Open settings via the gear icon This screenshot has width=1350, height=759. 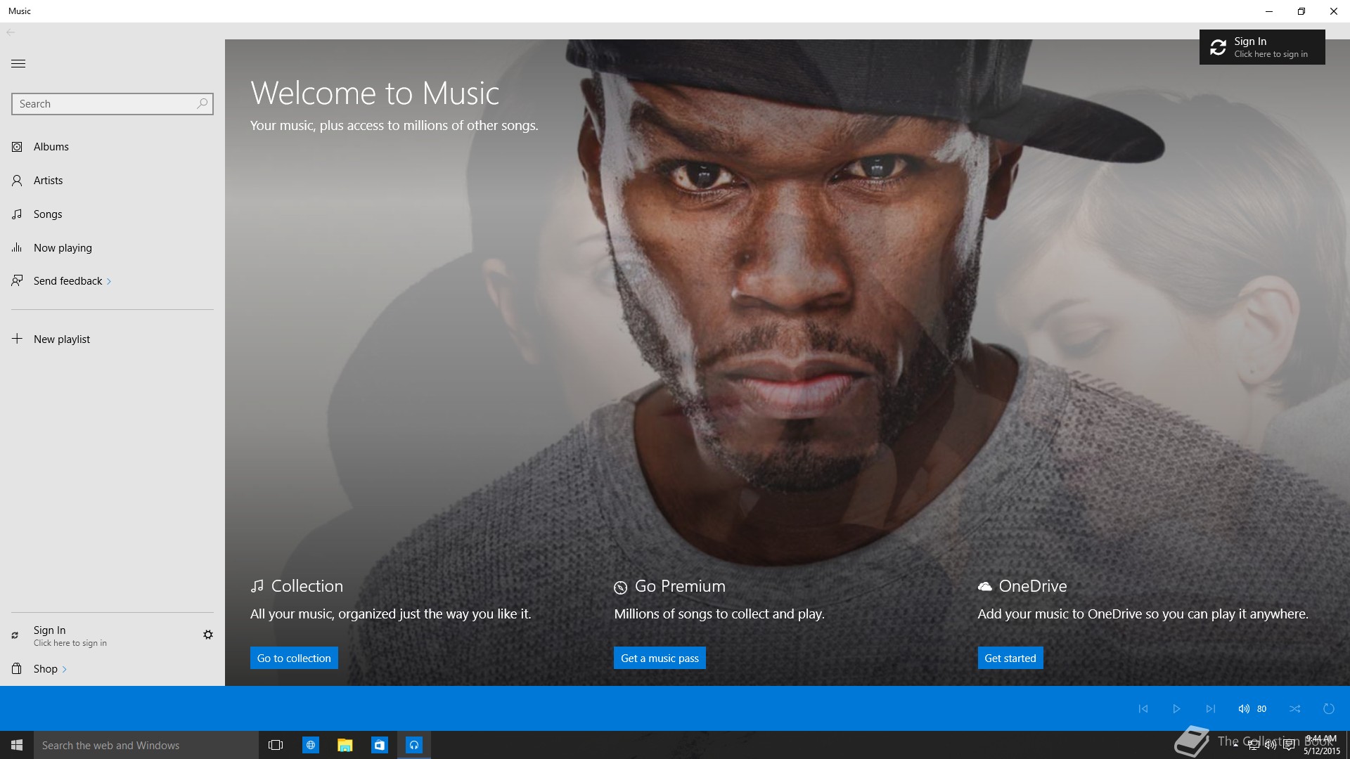point(208,635)
